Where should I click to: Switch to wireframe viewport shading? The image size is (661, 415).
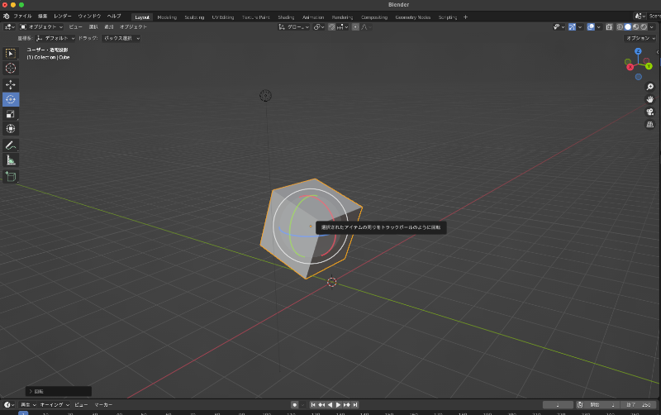coord(621,27)
